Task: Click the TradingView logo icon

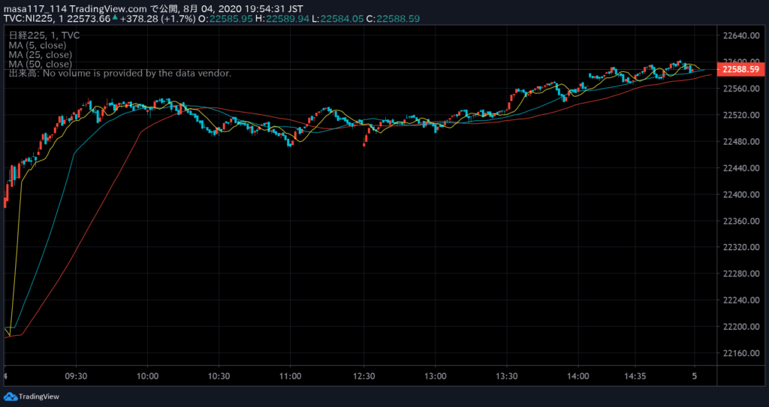Action: tap(11, 396)
